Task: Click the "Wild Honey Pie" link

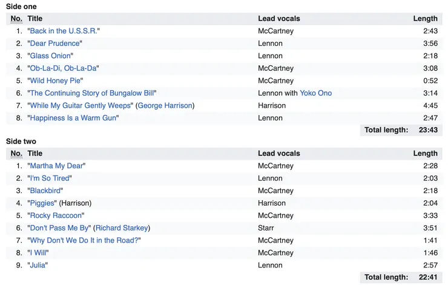Action: click(55, 80)
